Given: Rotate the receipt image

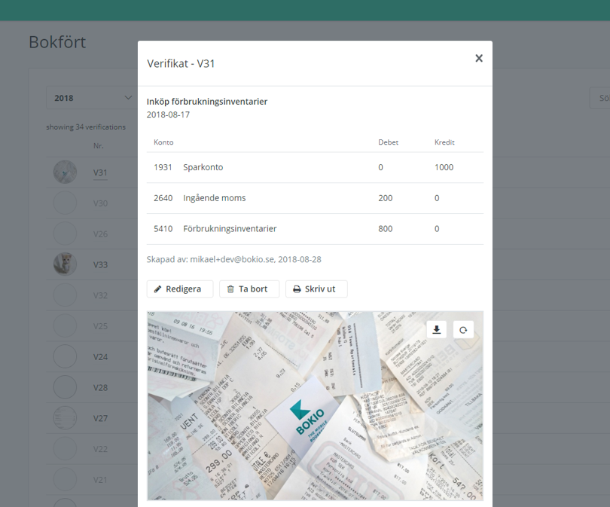Looking at the screenshot, I should click(x=462, y=329).
